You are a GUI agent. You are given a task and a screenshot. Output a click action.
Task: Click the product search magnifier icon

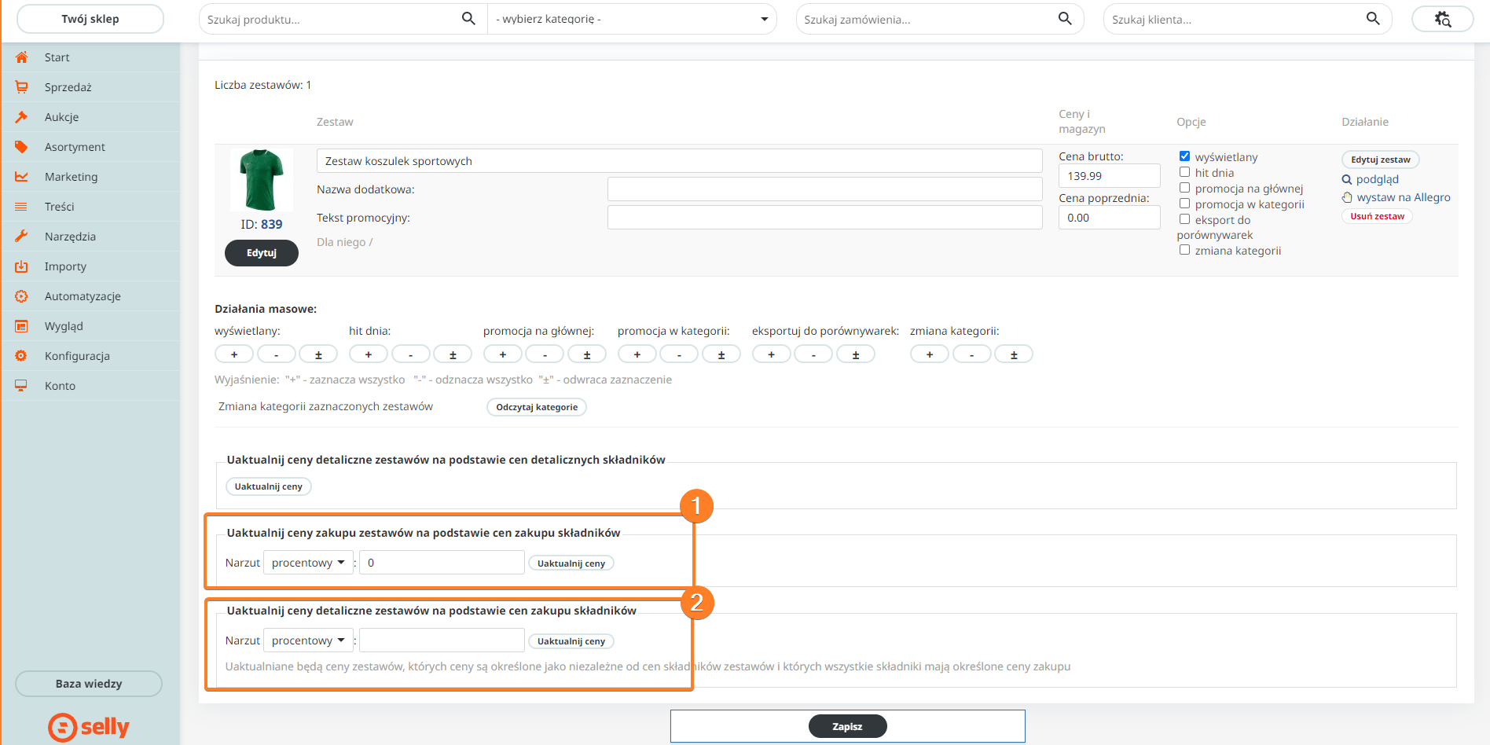tap(468, 19)
